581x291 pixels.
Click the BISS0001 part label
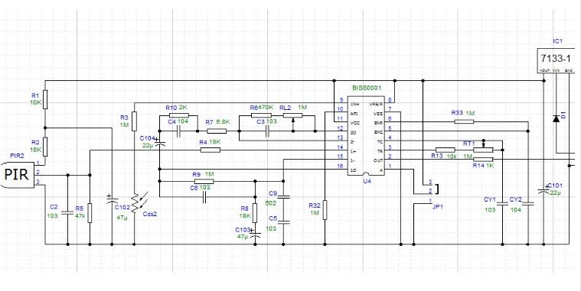(x=366, y=89)
